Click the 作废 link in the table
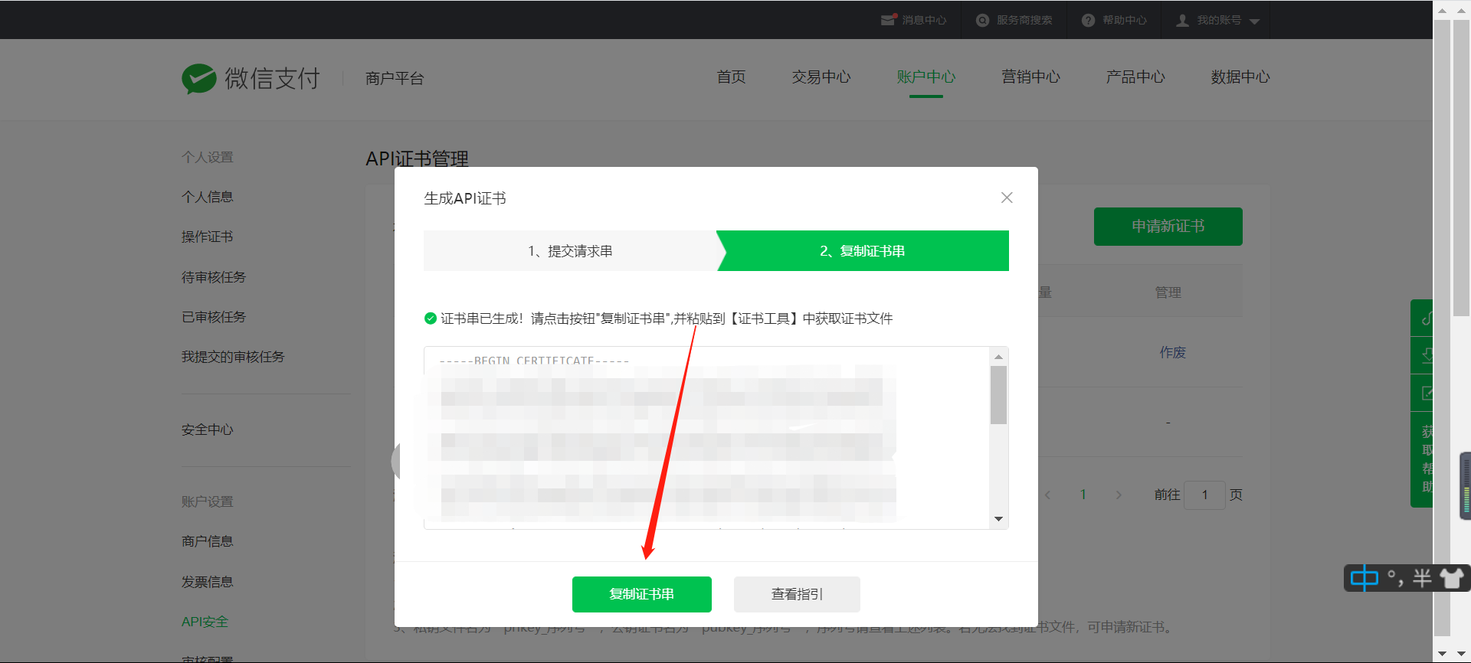 point(1172,352)
